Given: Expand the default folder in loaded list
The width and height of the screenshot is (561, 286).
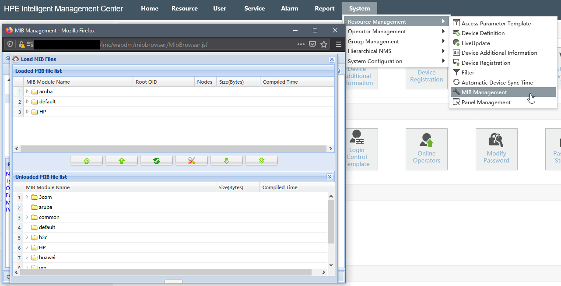Looking at the screenshot, I should point(27,102).
